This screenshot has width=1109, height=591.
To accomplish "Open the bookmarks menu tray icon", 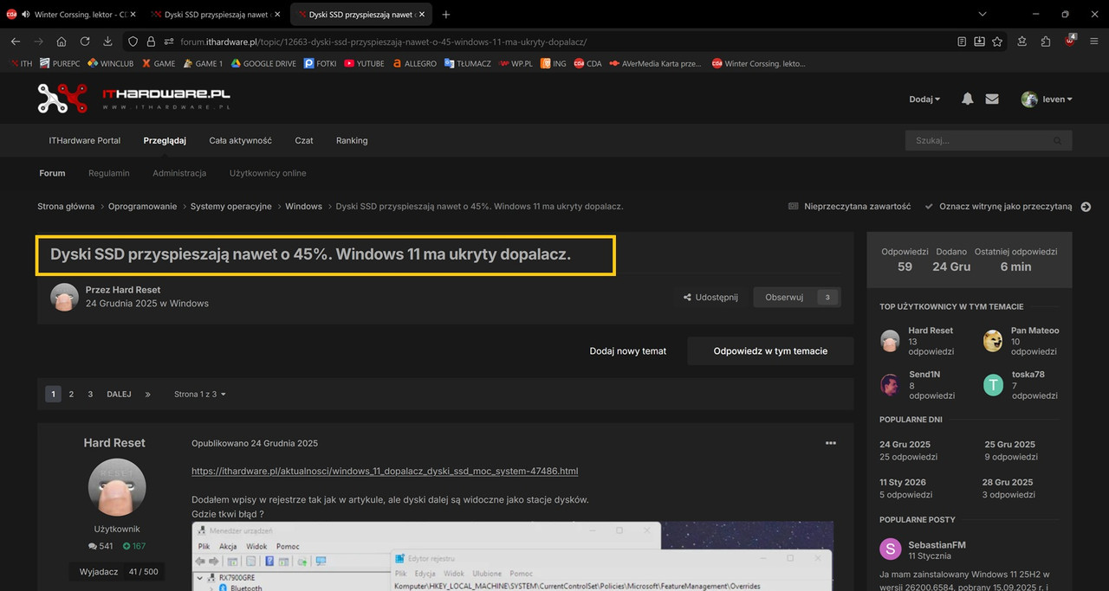I will click(1022, 42).
